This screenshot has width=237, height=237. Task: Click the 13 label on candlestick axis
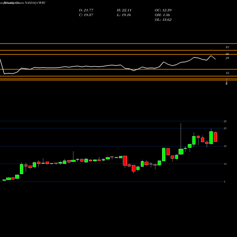pyautogui.click(x=225, y=164)
